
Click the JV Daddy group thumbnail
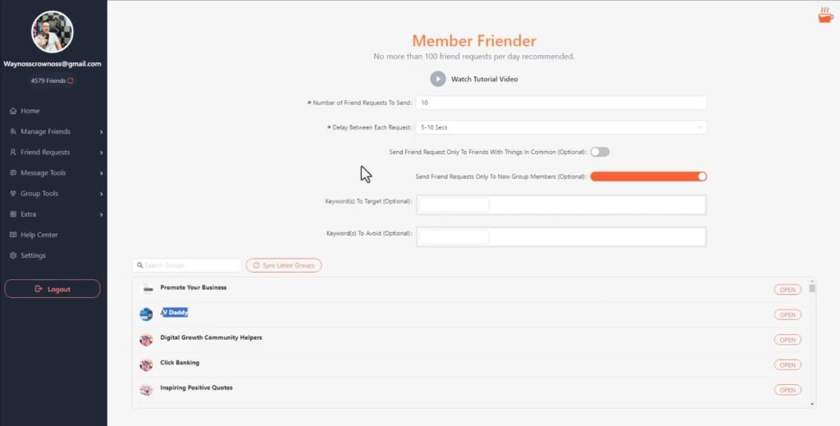coord(146,314)
